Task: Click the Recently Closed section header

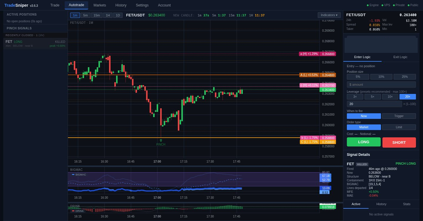Action: click(25, 35)
